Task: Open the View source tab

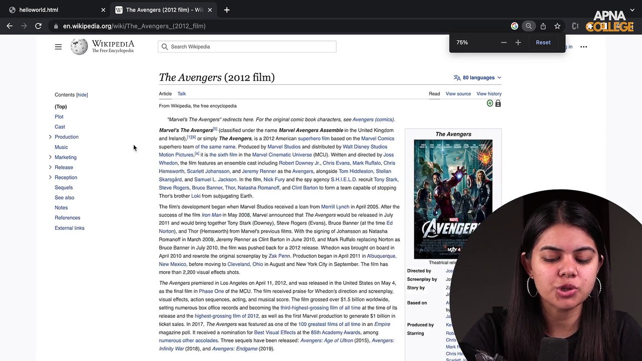Action: [x=458, y=94]
